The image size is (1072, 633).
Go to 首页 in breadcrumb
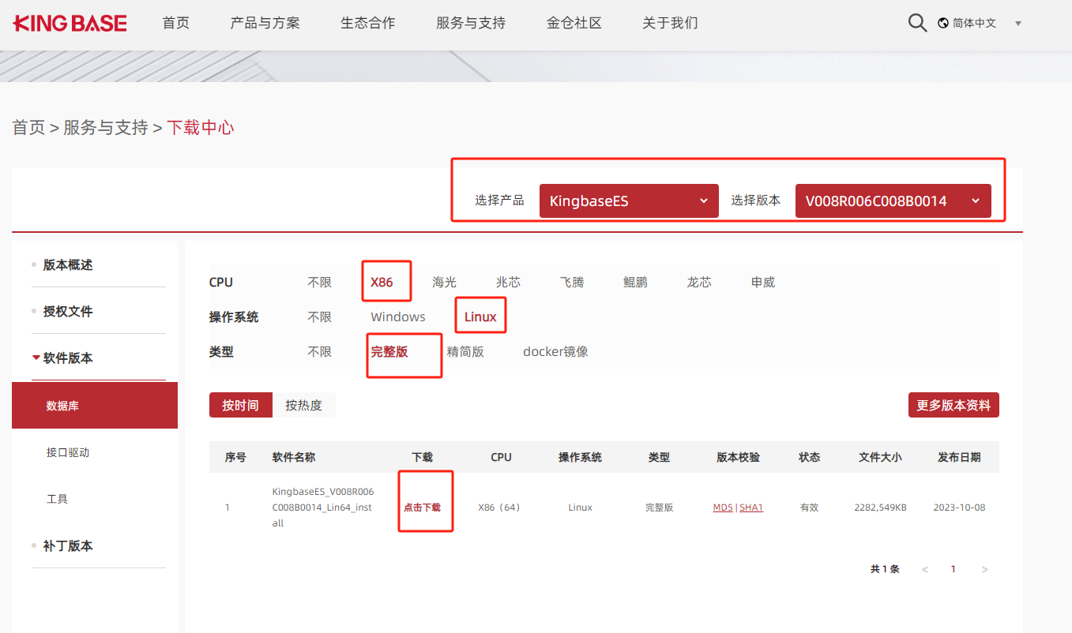[28, 127]
